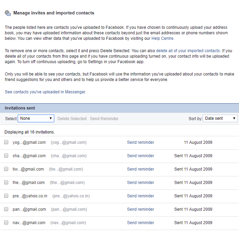Screen dimensions: 239x231
Task: Click the globe and envelope invites icon
Action: [8, 13]
